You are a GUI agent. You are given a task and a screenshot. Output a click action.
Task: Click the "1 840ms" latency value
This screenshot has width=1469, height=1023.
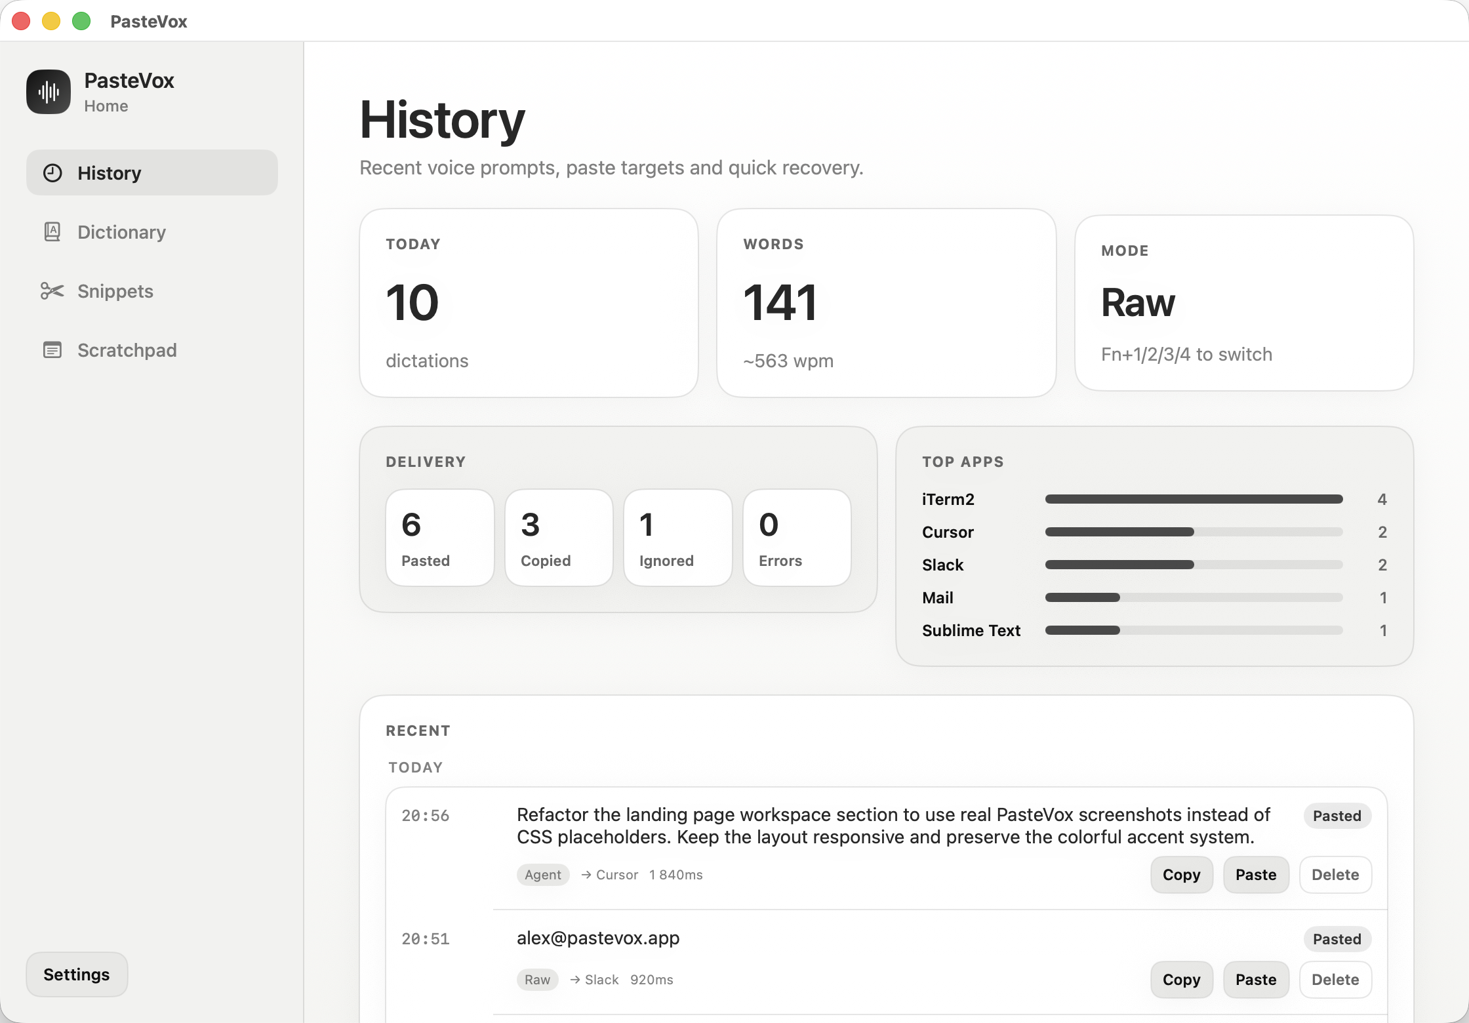[676, 875]
